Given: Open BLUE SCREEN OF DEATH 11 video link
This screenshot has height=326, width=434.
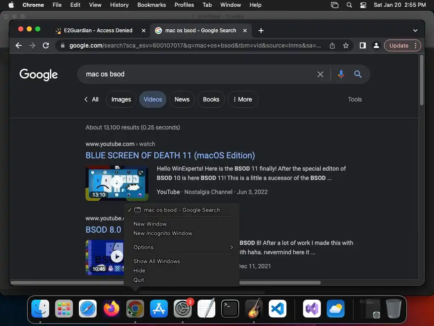Looking at the screenshot, I should pyautogui.click(x=170, y=155).
